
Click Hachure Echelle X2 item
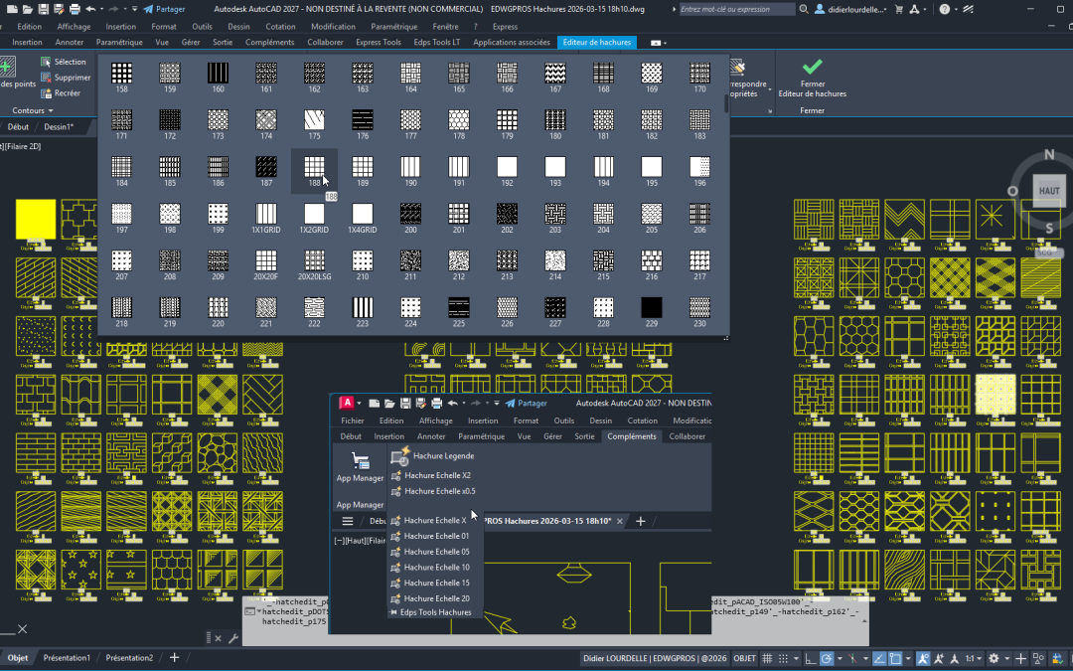pyautogui.click(x=430, y=475)
